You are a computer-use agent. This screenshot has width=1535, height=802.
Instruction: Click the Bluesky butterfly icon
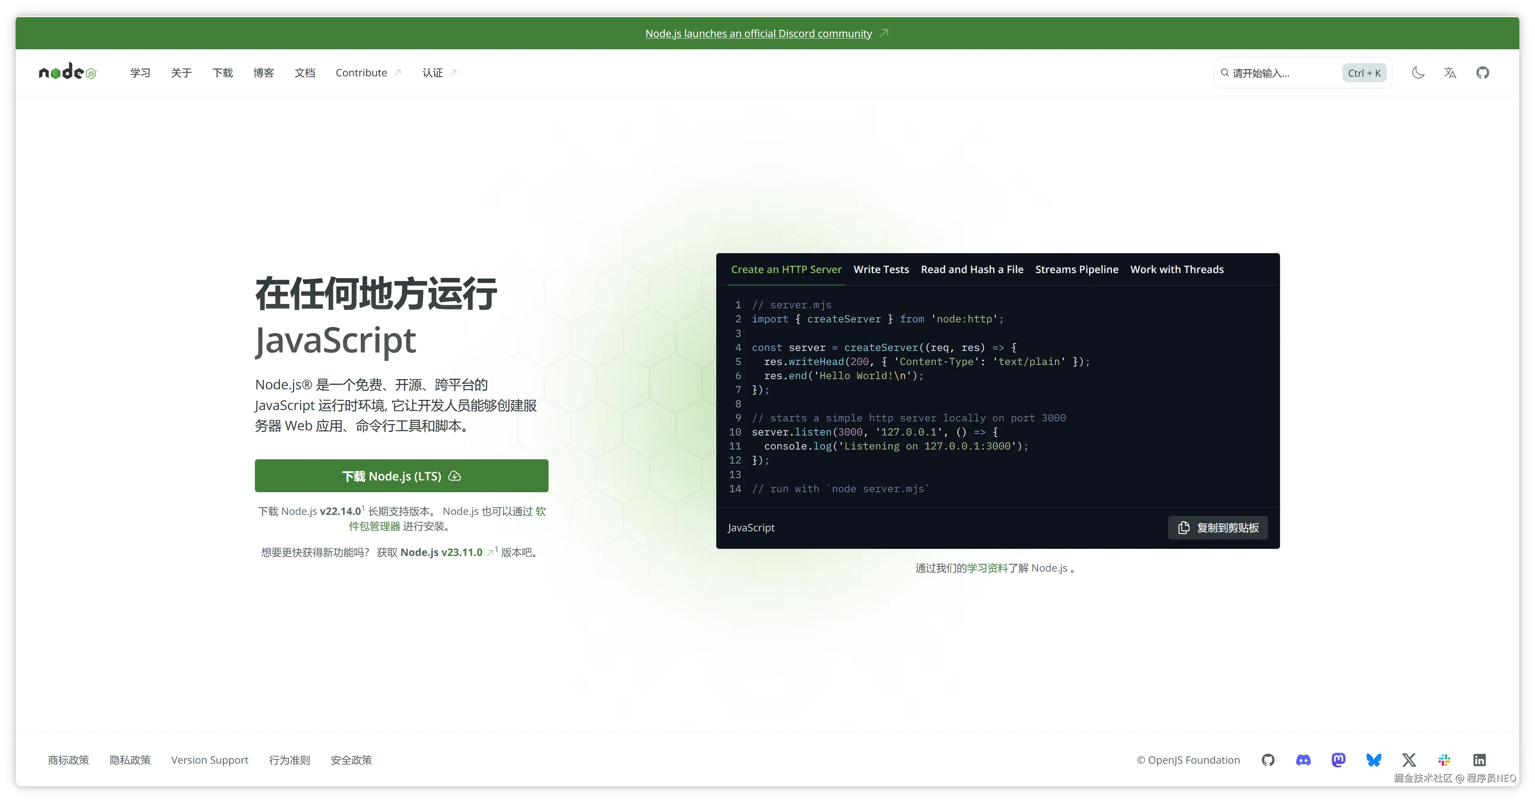(1374, 760)
